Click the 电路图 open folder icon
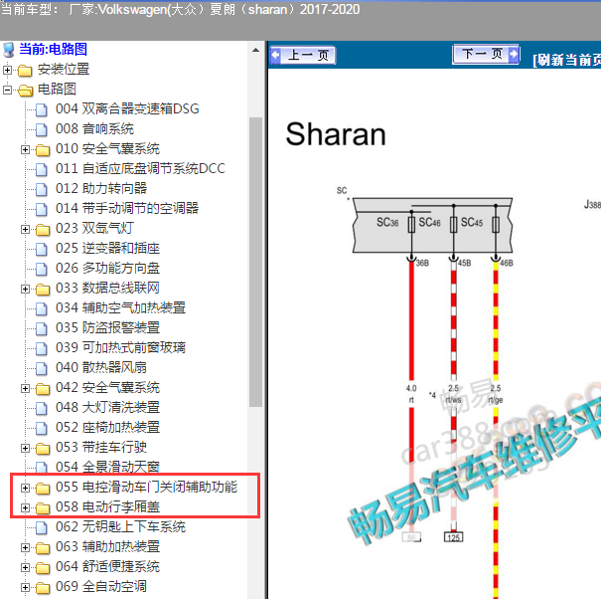This screenshot has height=599, width=601. coord(25,91)
